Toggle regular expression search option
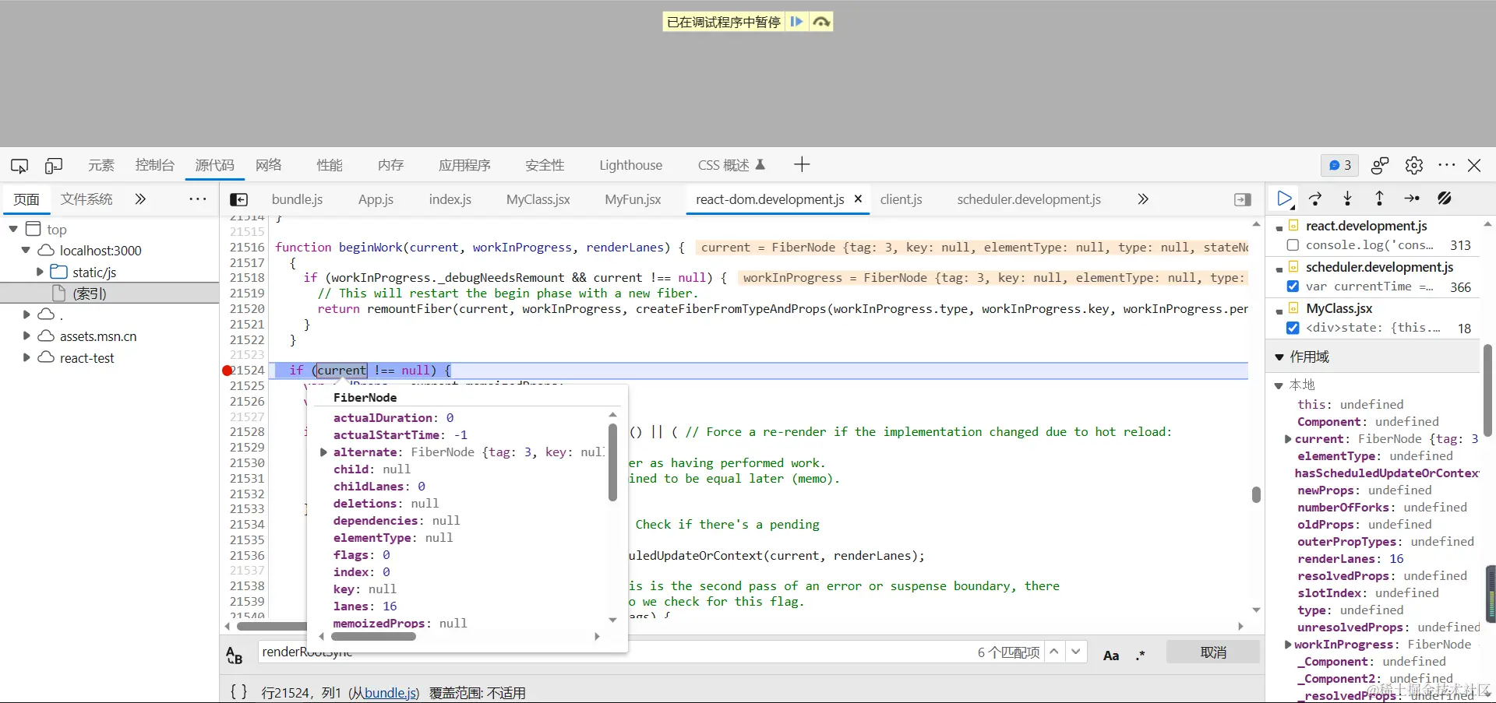The width and height of the screenshot is (1496, 703). pos(1141,655)
